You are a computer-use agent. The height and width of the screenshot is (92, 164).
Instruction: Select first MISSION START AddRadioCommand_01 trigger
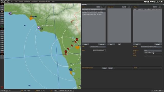(x=94, y=9)
